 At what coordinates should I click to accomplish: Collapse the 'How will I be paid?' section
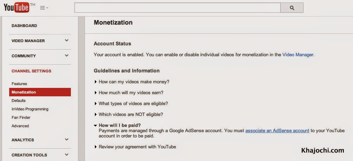[120, 125]
